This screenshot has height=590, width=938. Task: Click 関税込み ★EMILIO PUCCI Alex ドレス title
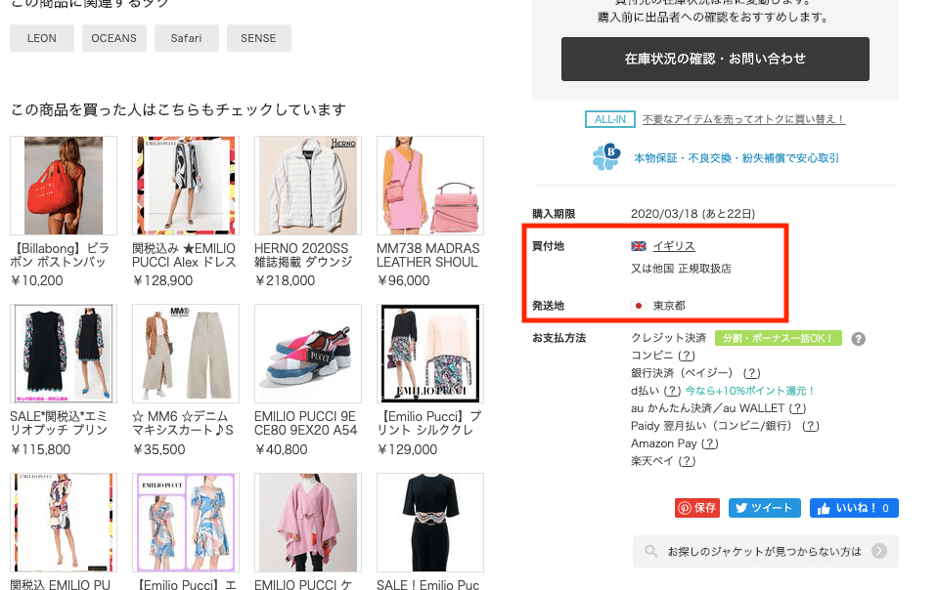(184, 255)
